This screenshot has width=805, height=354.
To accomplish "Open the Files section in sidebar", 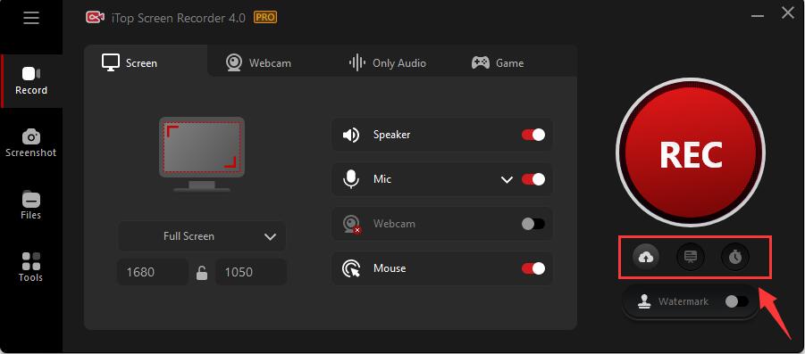I will pos(30,205).
